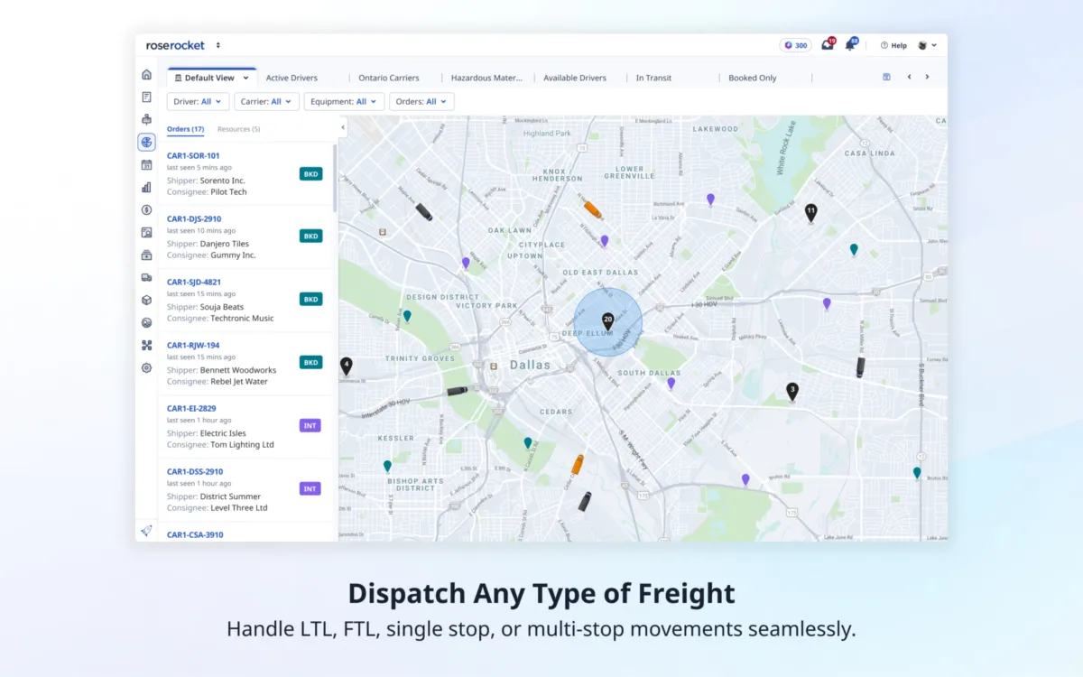Click consignee Tom Lighting Ltd text

click(242, 445)
